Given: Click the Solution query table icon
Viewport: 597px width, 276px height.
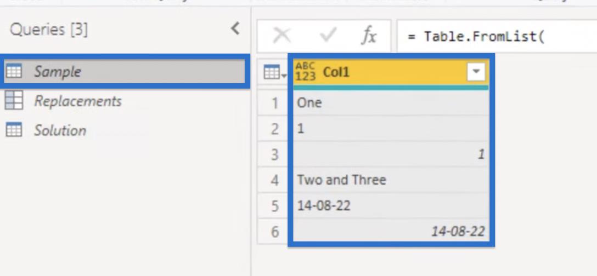Looking at the screenshot, I should 14,130.
